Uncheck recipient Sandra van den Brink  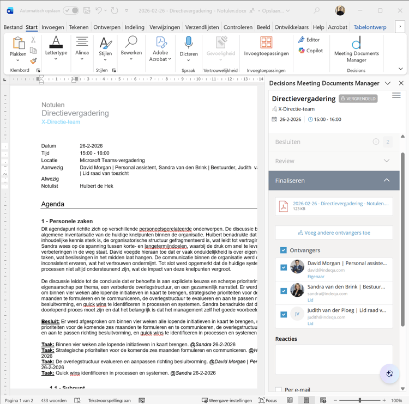tap(284, 291)
